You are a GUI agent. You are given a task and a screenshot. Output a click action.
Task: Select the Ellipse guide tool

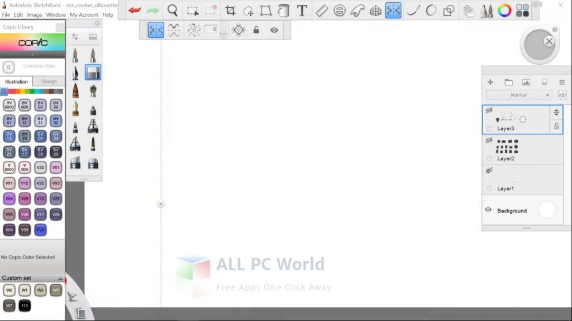tap(339, 11)
